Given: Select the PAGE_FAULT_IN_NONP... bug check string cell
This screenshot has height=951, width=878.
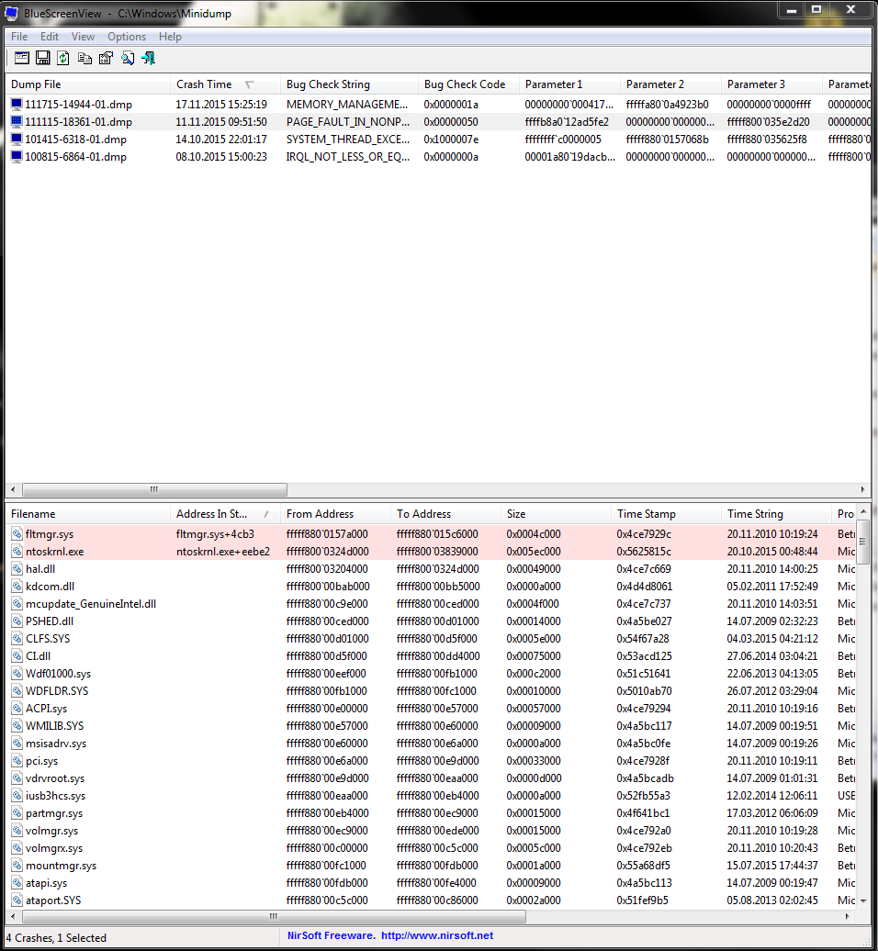Looking at the screenshot, I should [x=348, y=122].
